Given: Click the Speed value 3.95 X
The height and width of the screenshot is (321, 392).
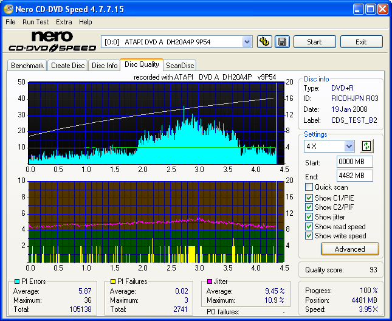Looking at the screenshot, I should coord(368,309).
